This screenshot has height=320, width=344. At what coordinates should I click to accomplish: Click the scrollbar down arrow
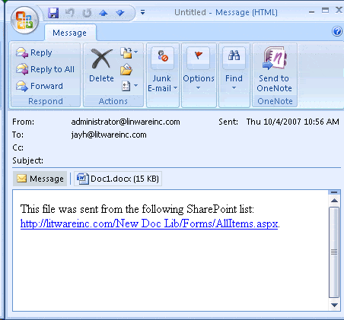334,305
